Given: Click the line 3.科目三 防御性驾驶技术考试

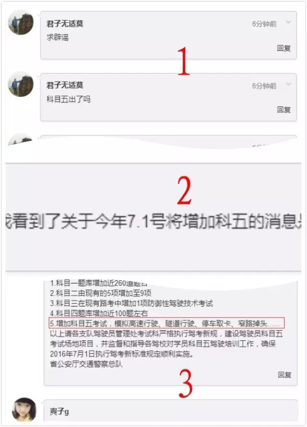Looking at the screenshot, I should pyautogui.click(x=131, y=303).
